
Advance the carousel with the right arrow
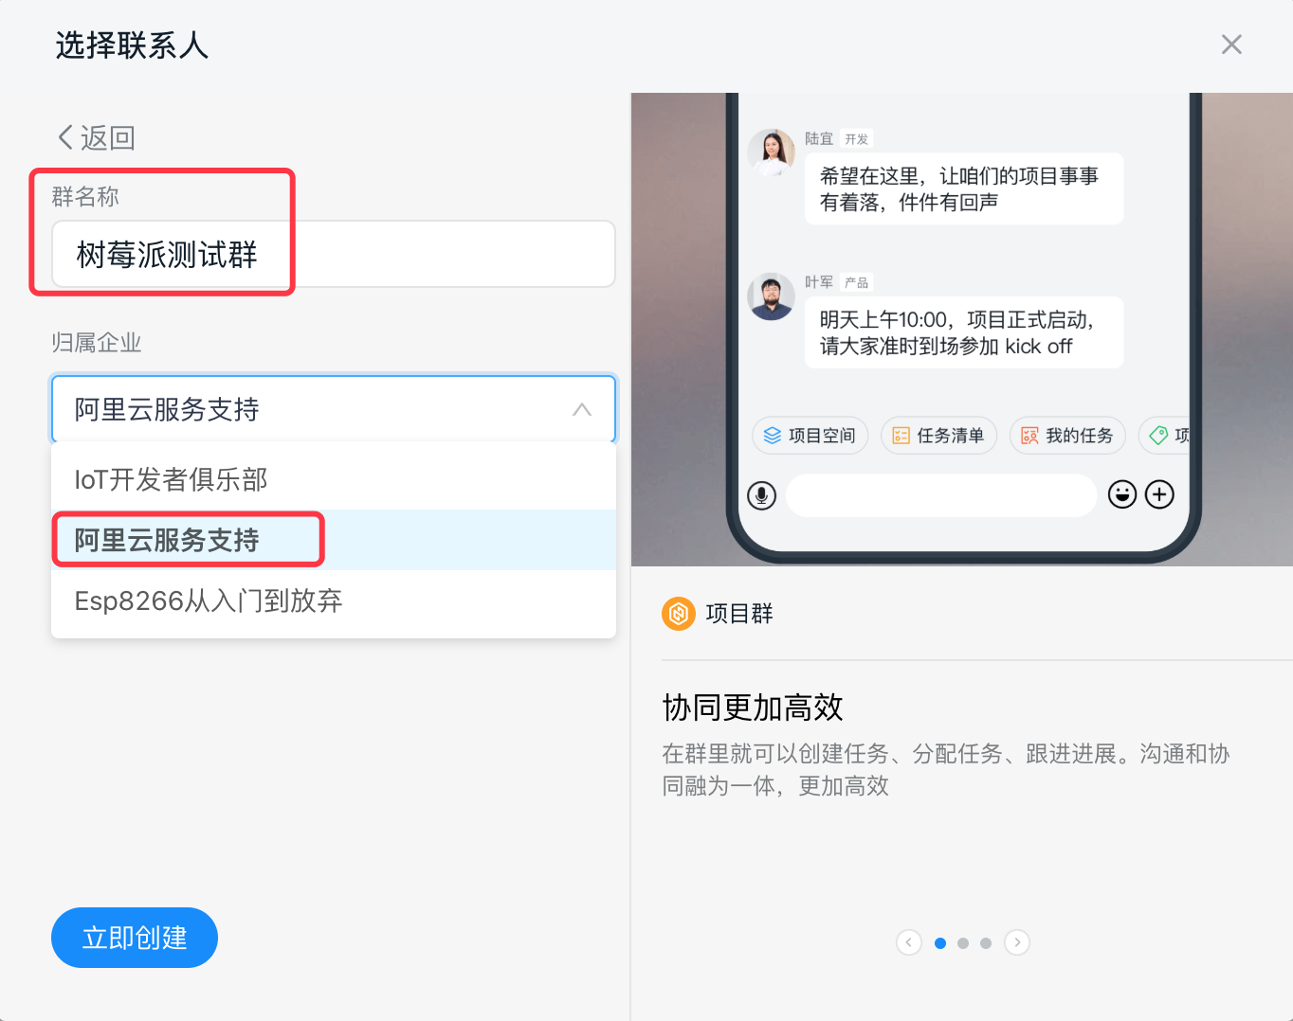coord(1017,942)
